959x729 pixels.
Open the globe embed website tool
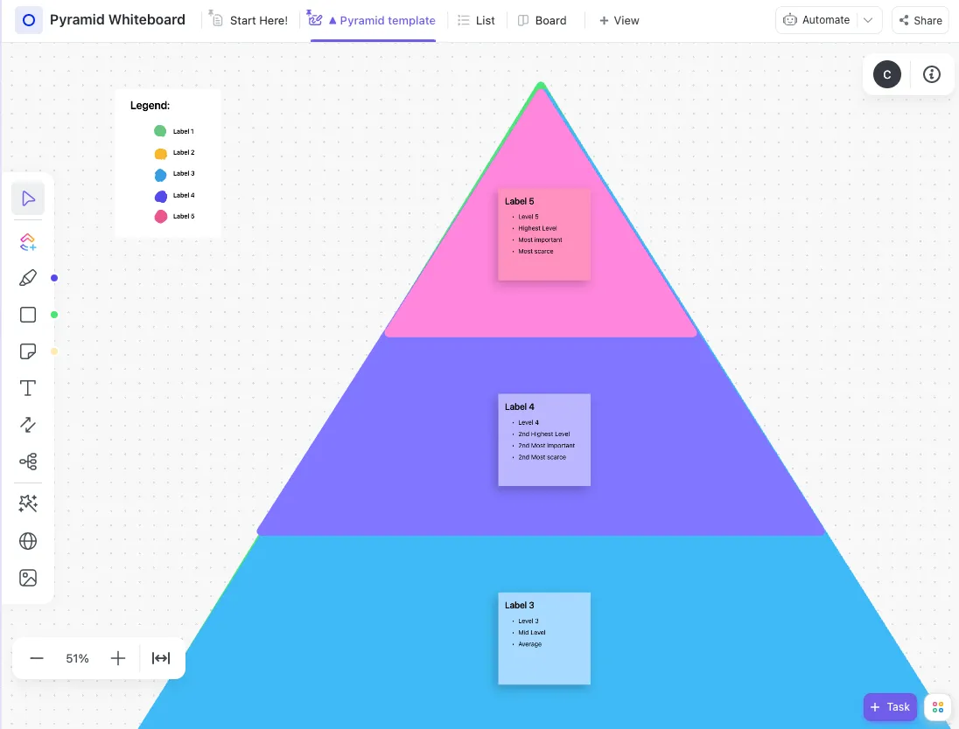28,541
